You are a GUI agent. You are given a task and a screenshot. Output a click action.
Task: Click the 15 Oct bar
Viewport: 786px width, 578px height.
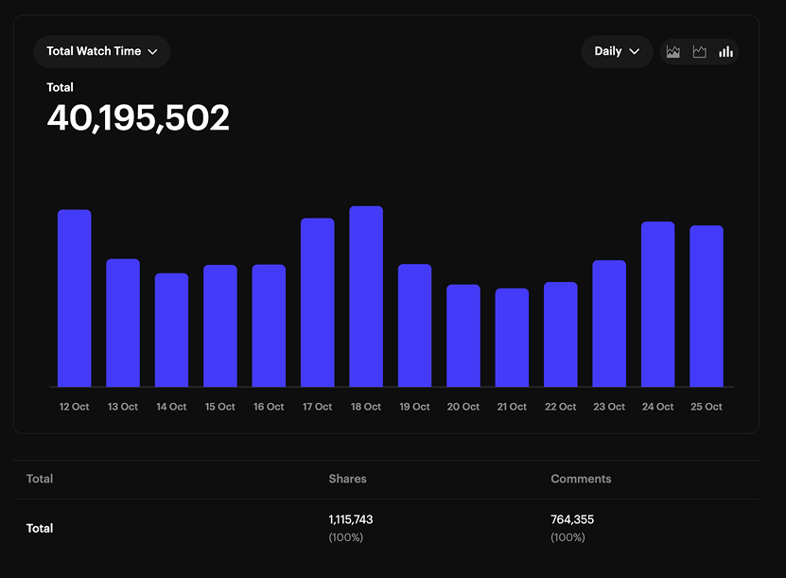click(x=220, y=325)
